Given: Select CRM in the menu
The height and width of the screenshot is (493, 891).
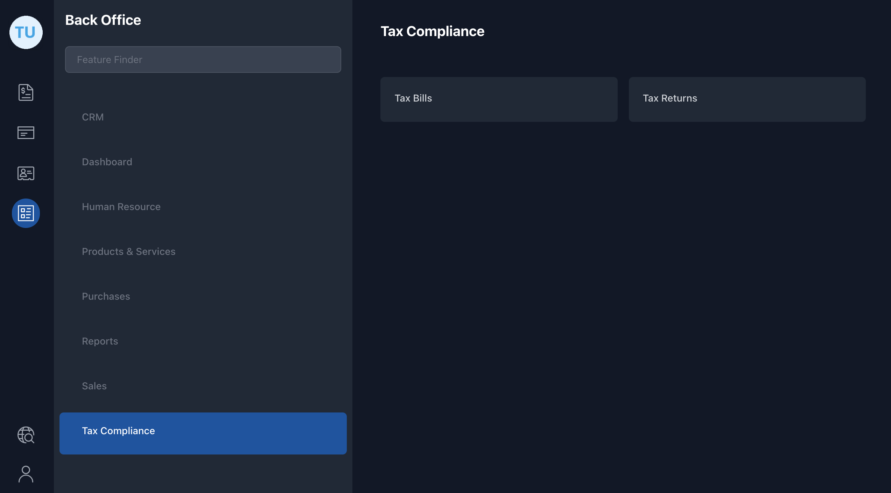Looking at the screenshot, I should click(203, 117).
